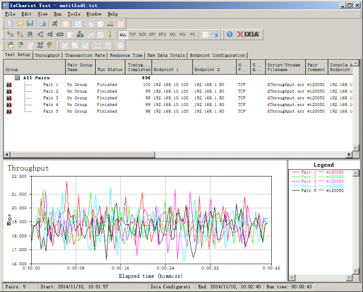Click the blue exclamation info icon
This screenshot has height=292, width=363.
(229, 34)
